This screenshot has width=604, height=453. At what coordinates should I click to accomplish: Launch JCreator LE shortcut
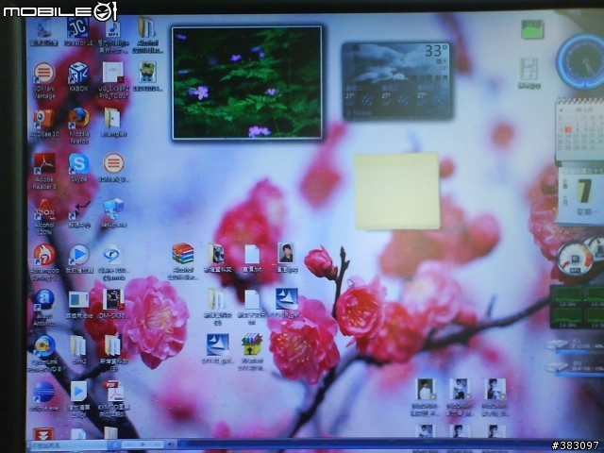pyautogui.click(x=78, y=27)
